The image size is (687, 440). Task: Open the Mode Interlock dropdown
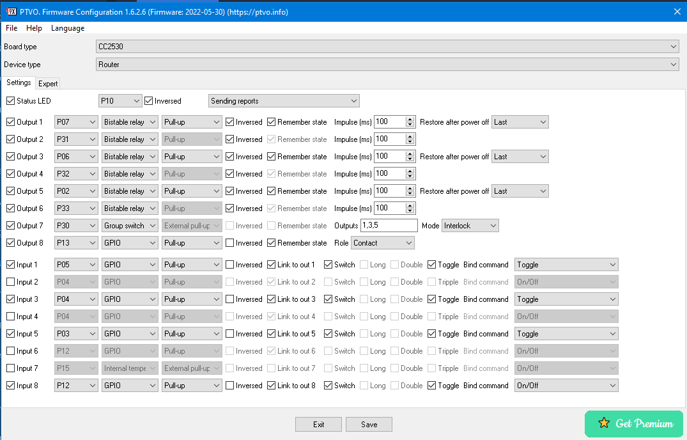470,226
